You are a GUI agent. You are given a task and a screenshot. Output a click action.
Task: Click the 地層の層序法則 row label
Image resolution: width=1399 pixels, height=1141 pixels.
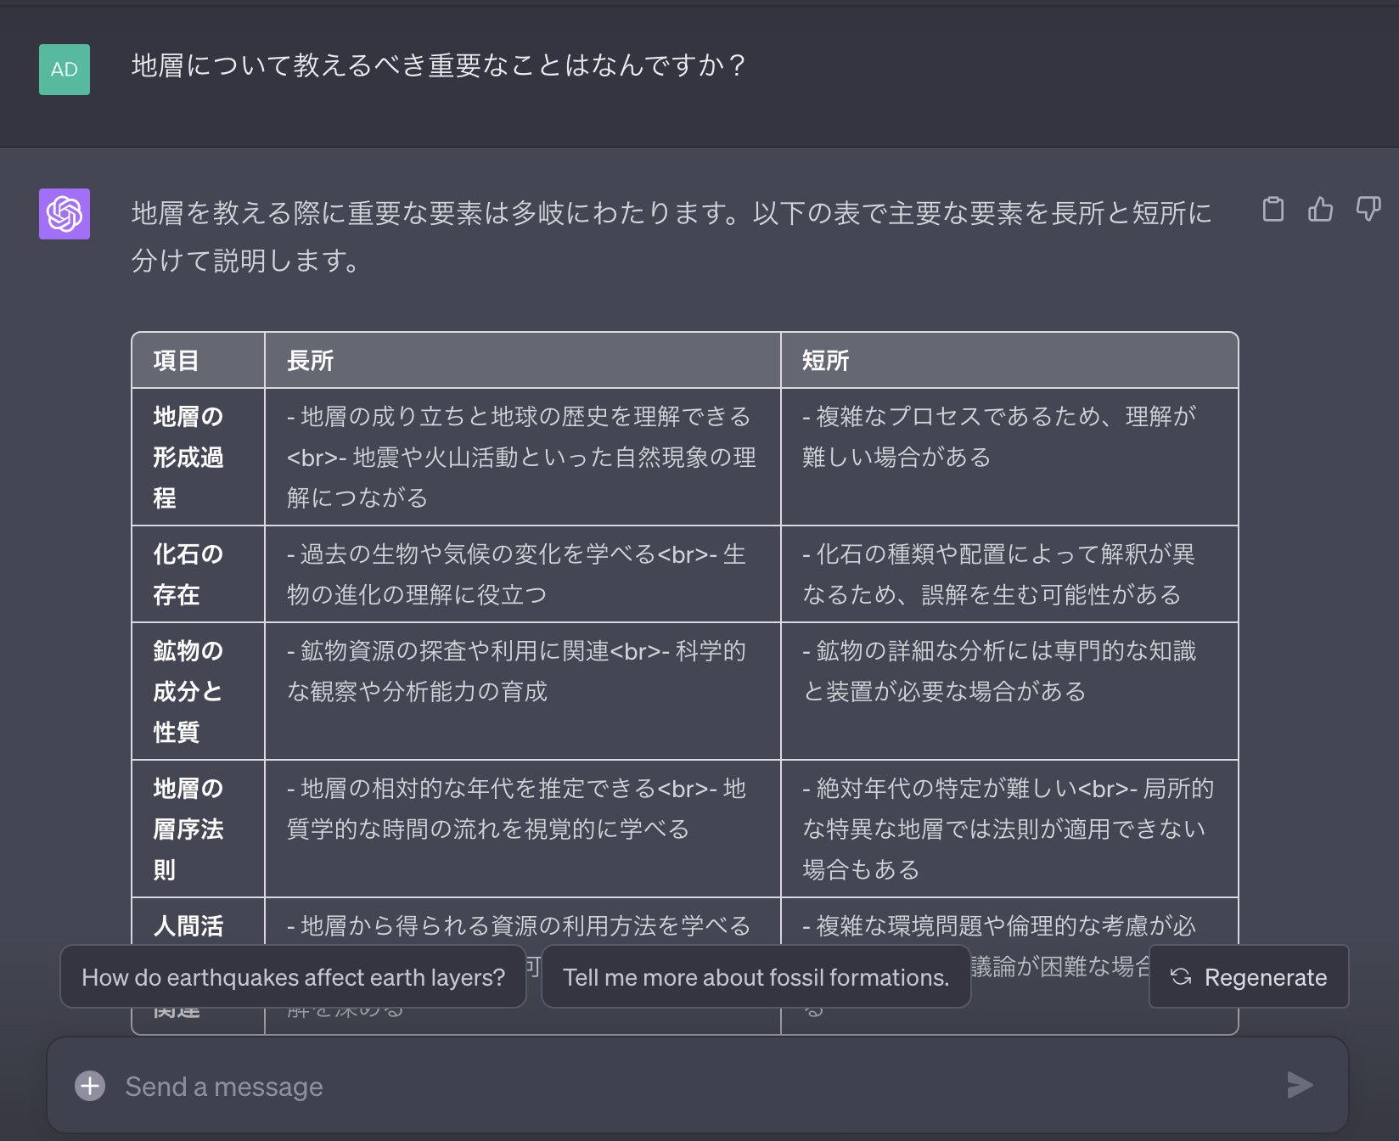click(x=188, y=829)
